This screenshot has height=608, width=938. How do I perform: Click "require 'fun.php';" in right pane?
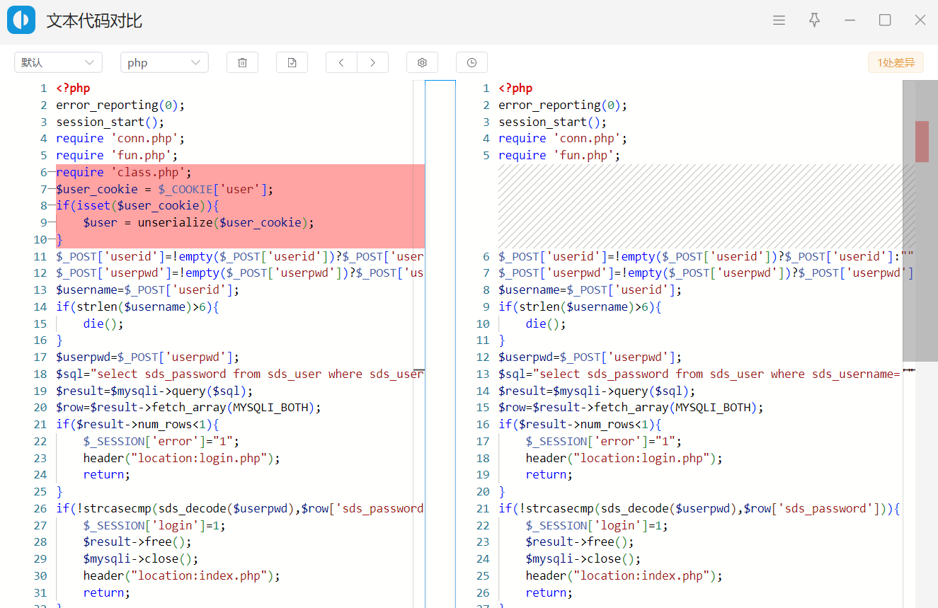(559, 155)
